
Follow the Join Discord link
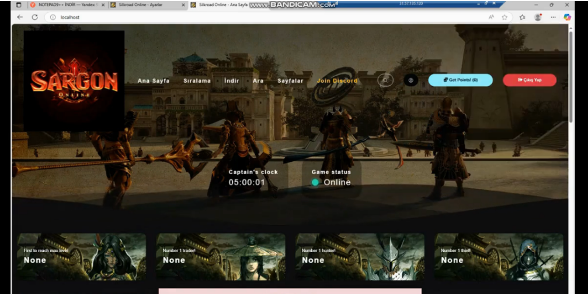[337, 80]
